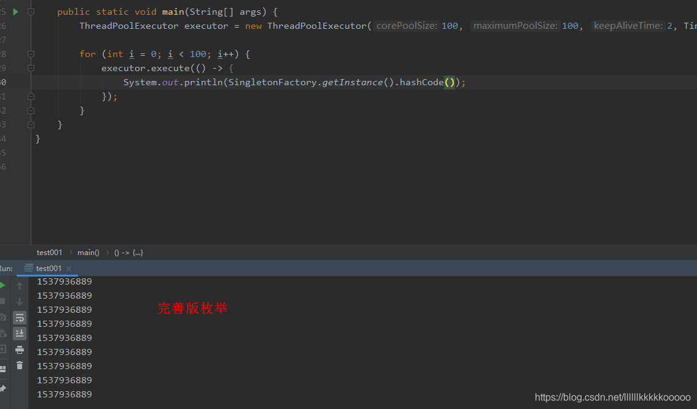Click the Up the Stack Trace arrow
697x409 pixels.
click(20, 286)
